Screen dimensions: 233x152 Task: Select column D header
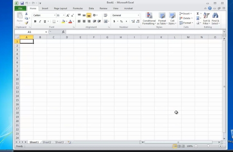coord(67,37)
